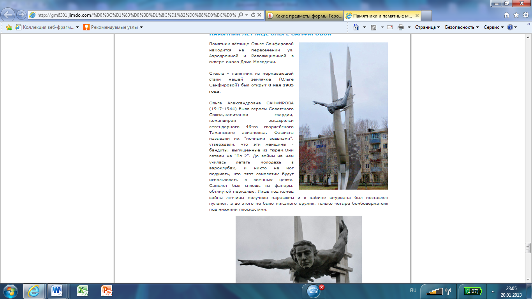This screenshot has width=532, height=299.
Task: Close the 'Памятники и памятные м...' tab
Action: point(416,16)
